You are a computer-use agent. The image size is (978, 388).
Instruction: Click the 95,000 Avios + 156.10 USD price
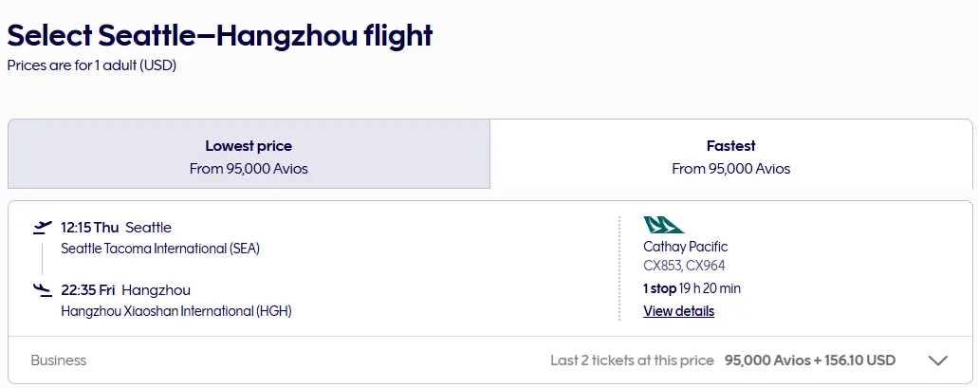click(809, 360)
